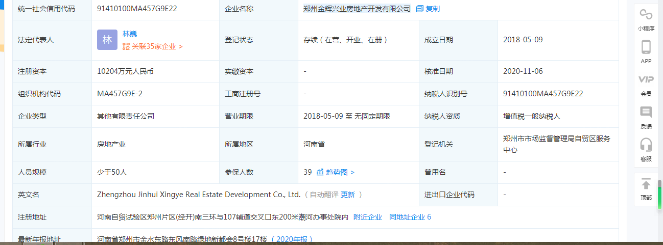This screenshot has width=663, height=245.
Task: Open legal representative 林巍 profile link
Action: coord(130,34)
